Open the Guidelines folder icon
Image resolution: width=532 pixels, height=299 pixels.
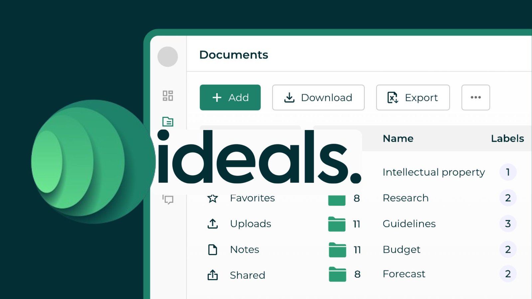click(x=336, y=224)
